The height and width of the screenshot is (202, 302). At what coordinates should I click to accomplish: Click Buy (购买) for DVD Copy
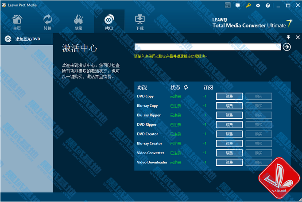coord(259,97)
